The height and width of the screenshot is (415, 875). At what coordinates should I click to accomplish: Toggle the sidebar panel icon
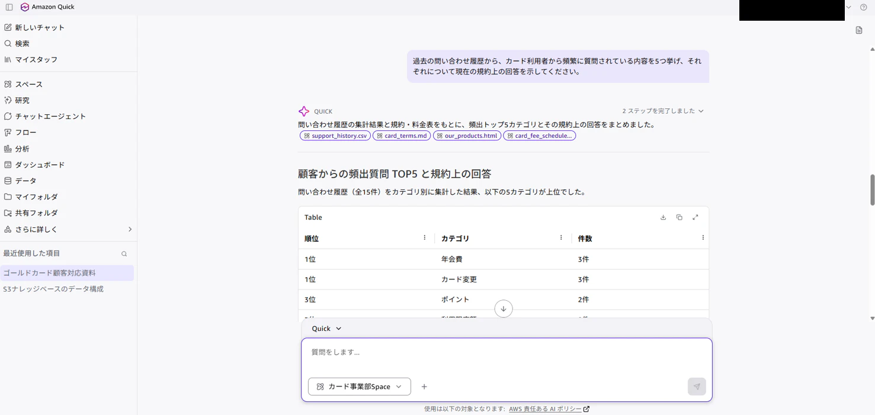pyautogui.click(x=9, y=7)
